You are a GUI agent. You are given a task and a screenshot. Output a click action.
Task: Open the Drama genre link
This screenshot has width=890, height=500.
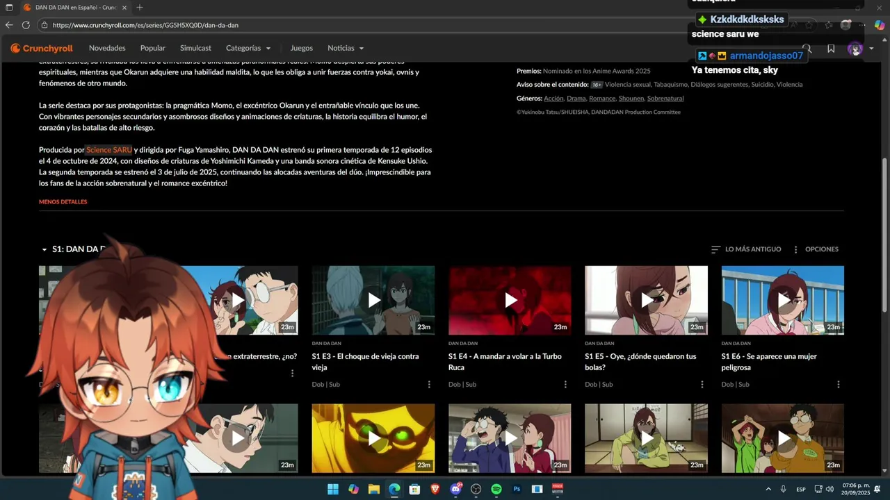pyautogui.click(x=576, y=99)
